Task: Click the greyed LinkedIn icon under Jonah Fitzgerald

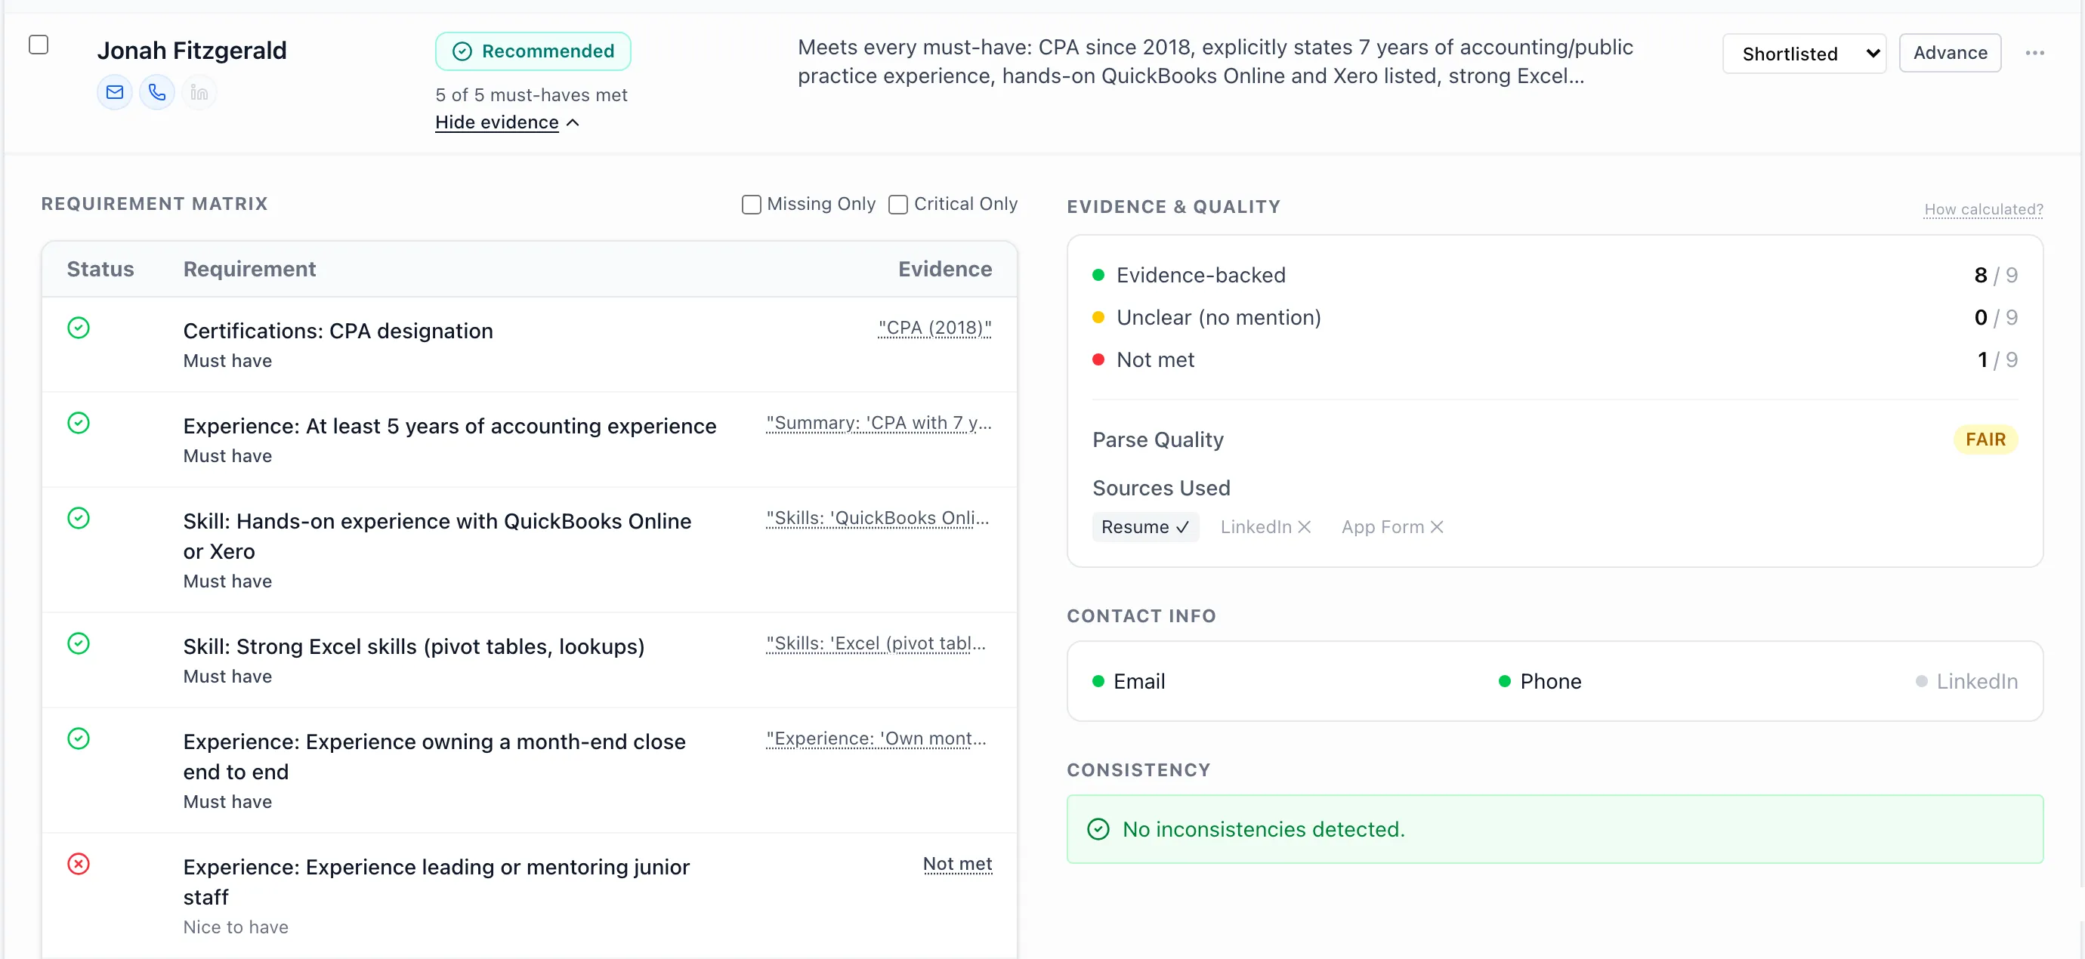Action: (199, 92)
